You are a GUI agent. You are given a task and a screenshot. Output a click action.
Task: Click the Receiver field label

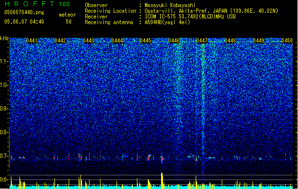96,17
